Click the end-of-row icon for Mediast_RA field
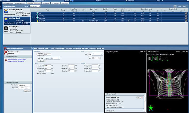Image resolution: width=189 pixels, height=113 pixels. (186, 21)
